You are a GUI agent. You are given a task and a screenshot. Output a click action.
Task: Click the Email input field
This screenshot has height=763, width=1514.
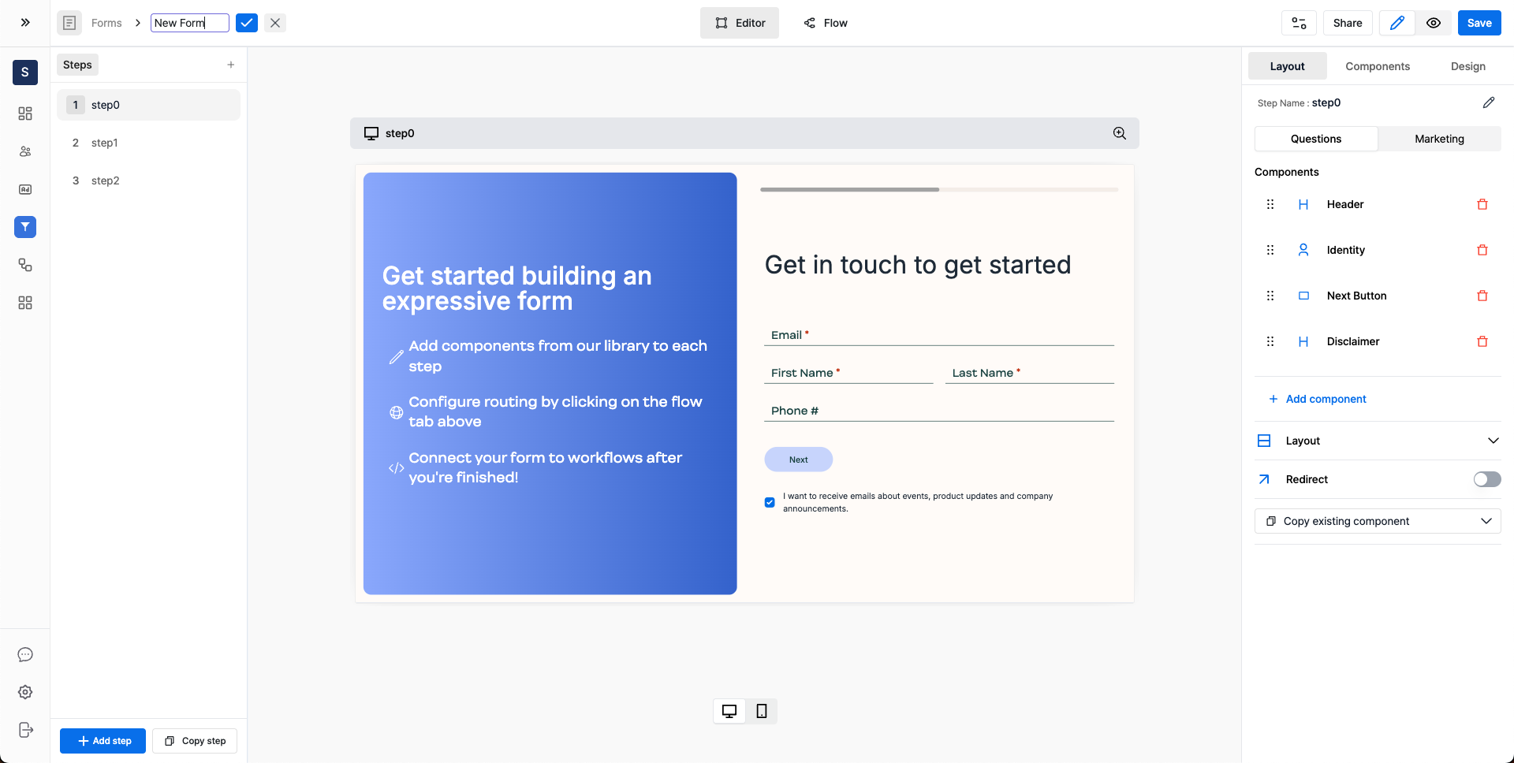[939, 335]
